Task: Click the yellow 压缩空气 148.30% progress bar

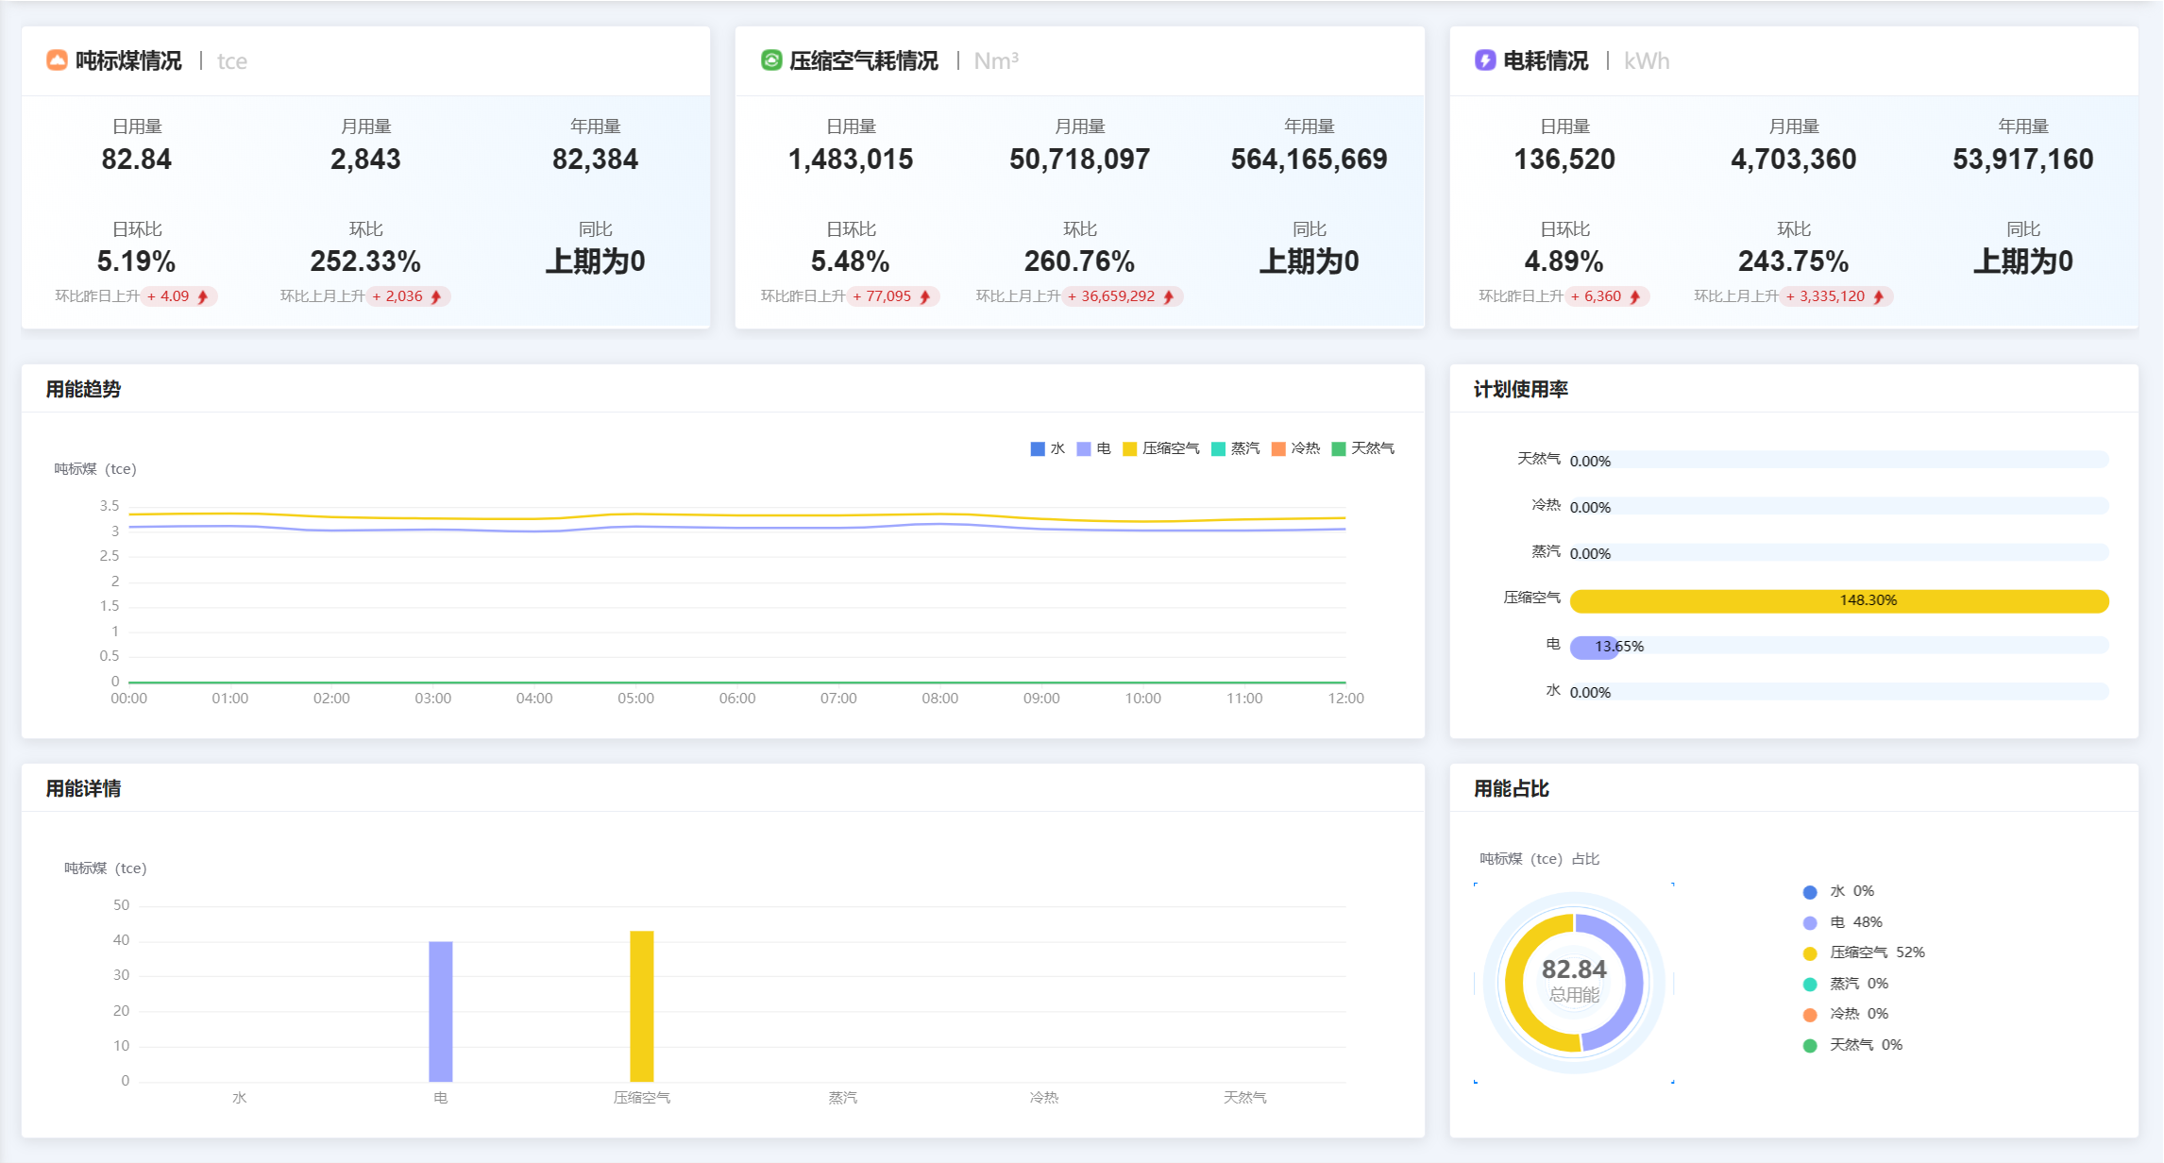Action: point(1838,600)
